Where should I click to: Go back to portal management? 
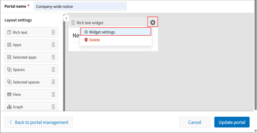click(39, 122)
